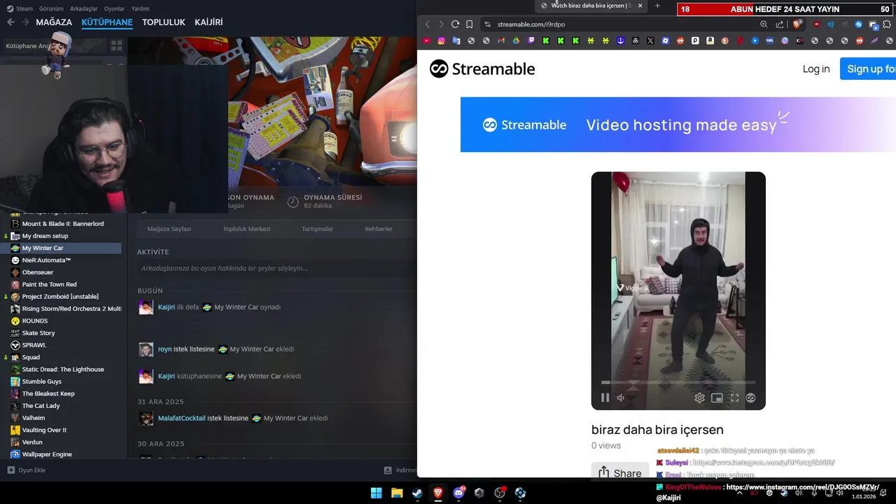Open the Steam menu
Screen dimensions: 896x504
[20, 8]
